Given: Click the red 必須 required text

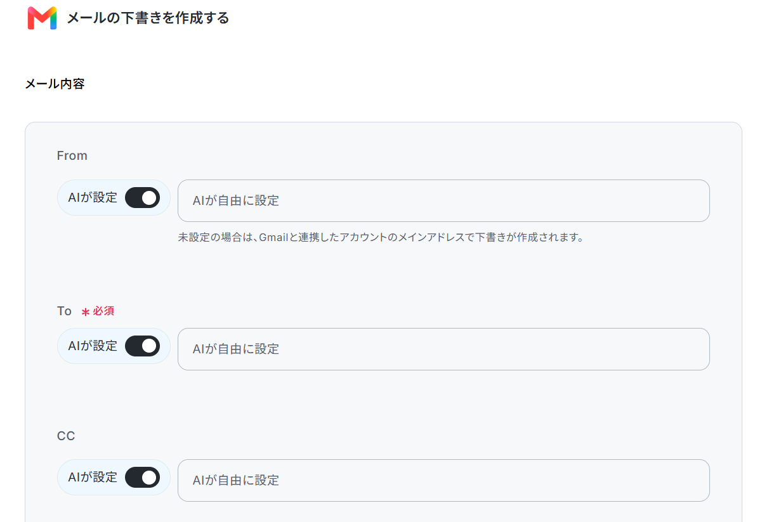Looking at the screenshot, I should tap(103, 311).
